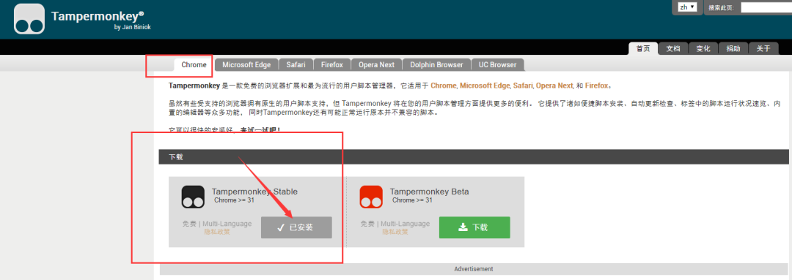Click the 'by Jan Biniok' text
This screenshot has width=792, height=280.
[x=132, y=27]
